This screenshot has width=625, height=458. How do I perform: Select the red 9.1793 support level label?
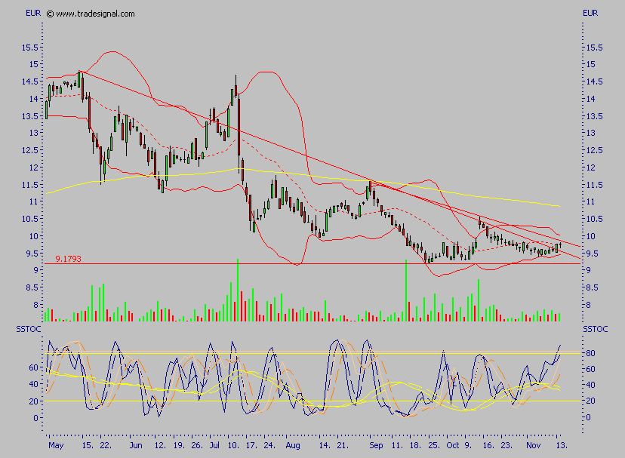(x=69, y=259)
